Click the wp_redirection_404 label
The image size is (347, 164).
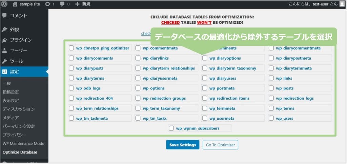click(95, 98)
